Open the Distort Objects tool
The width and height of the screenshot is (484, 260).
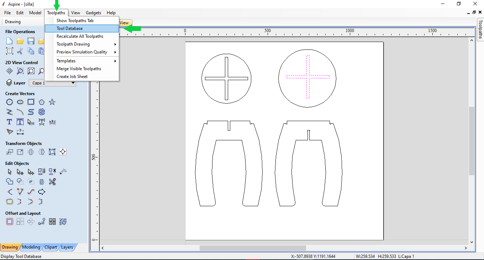coord(52,152)
